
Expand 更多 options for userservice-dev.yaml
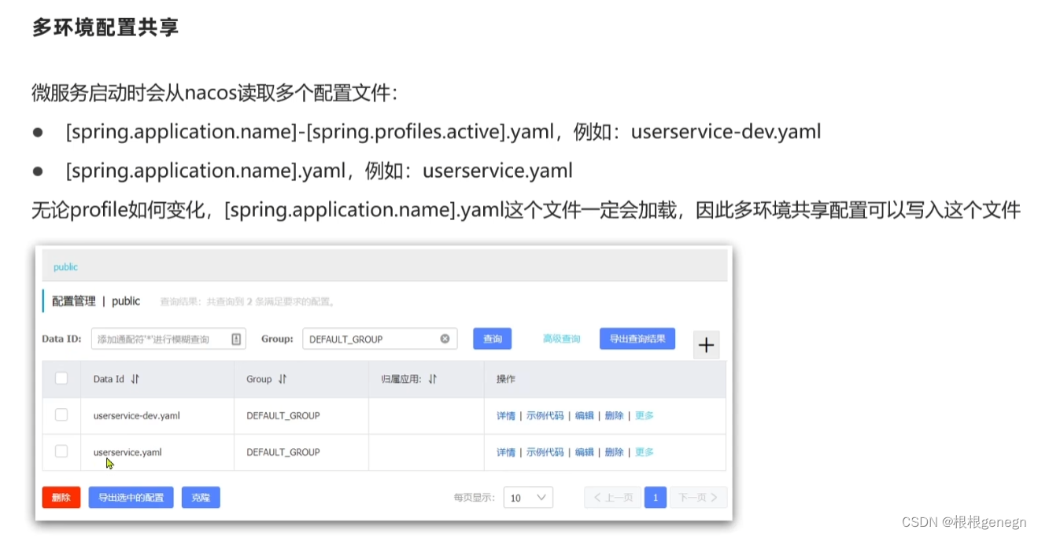[x=644, y=415]
